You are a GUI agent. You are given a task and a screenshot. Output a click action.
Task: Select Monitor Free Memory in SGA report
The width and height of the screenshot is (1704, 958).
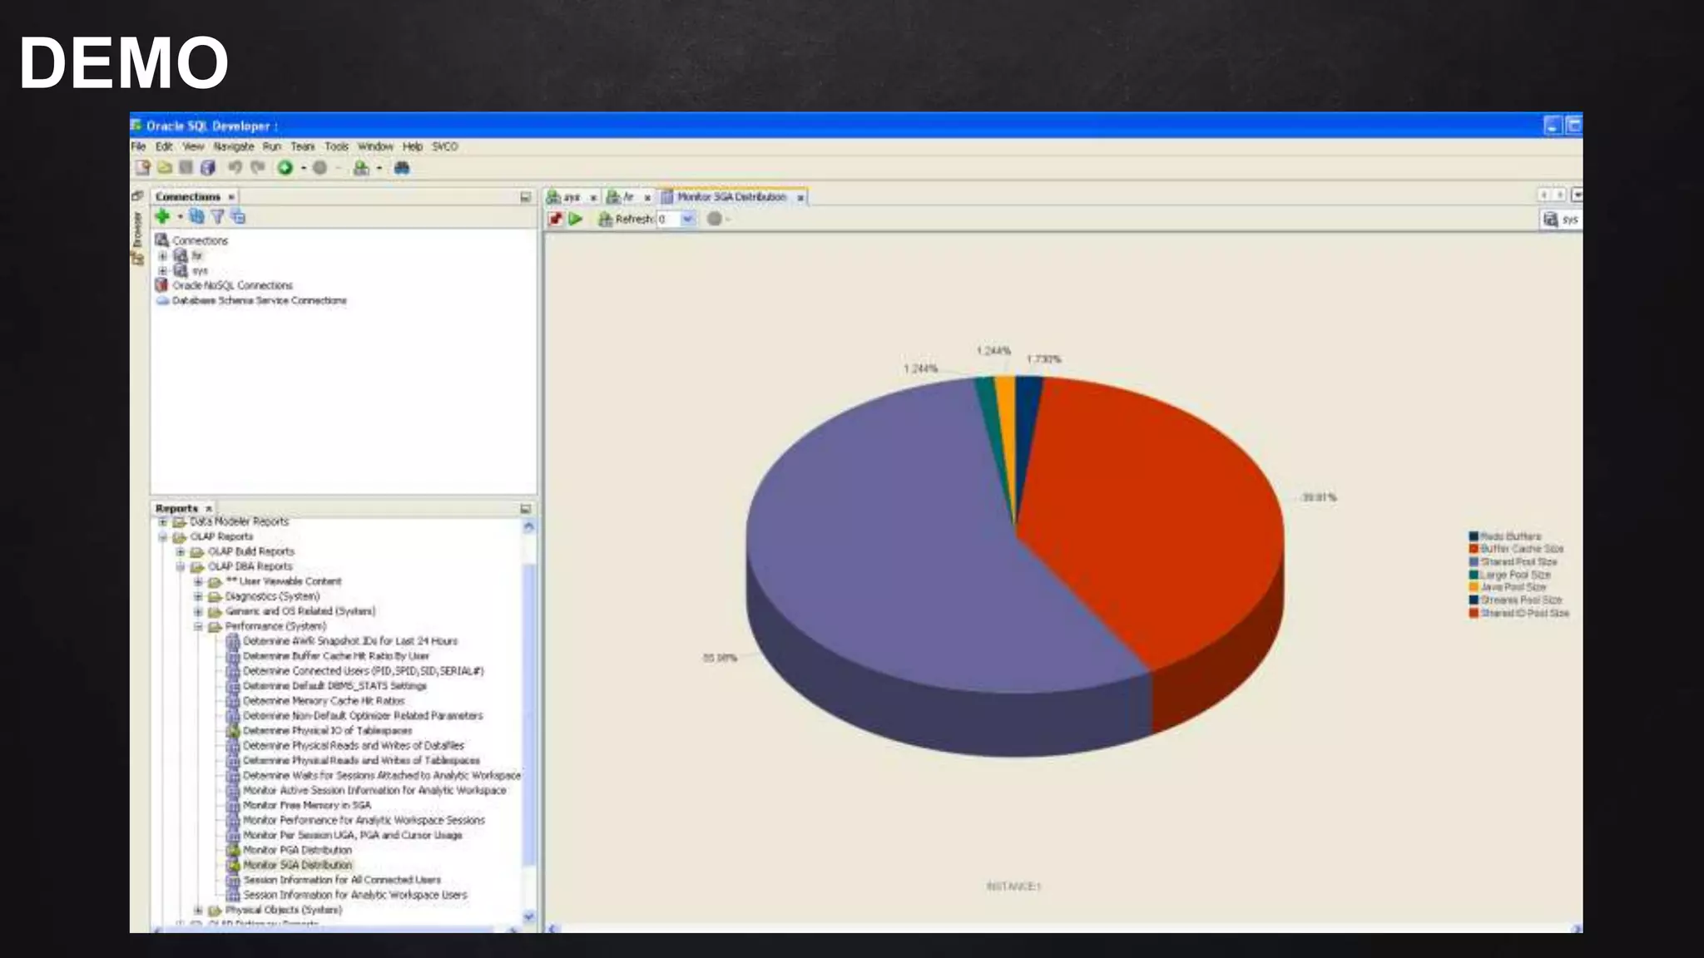coord(306,805)
